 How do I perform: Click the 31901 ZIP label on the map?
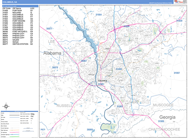tap(101, 84)
